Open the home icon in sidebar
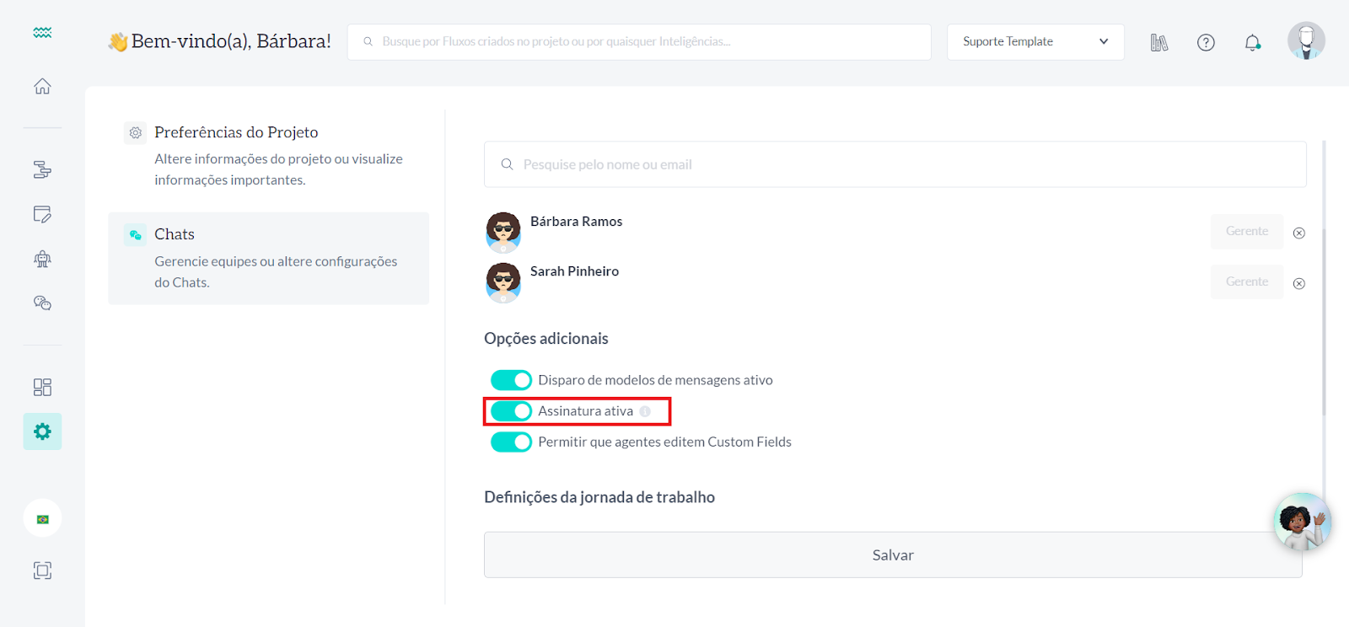The width and height of the screenshot is (1349, 627). [42, 86]
